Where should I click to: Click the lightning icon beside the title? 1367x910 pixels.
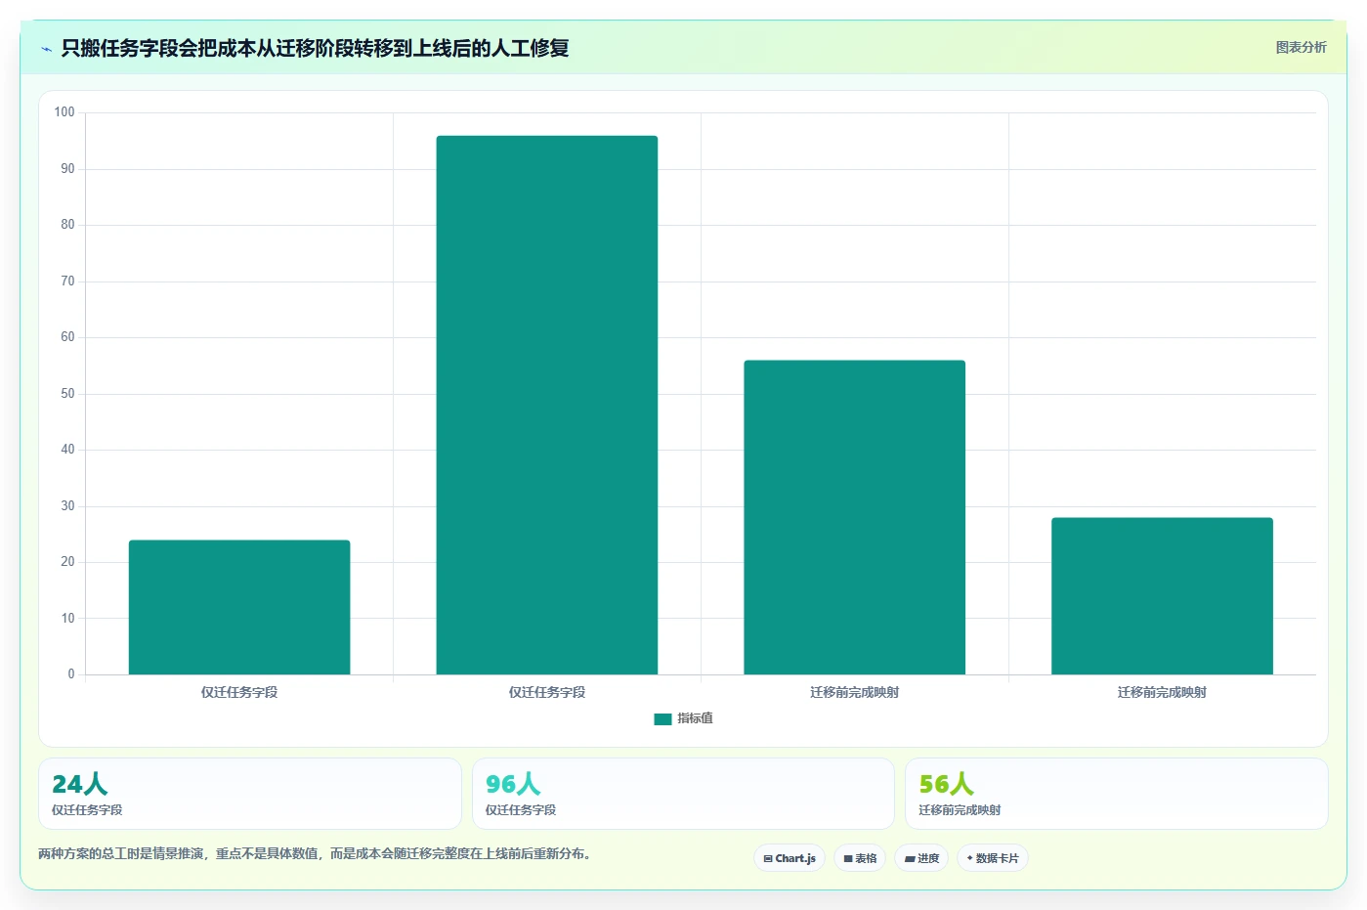coord(46,49)
